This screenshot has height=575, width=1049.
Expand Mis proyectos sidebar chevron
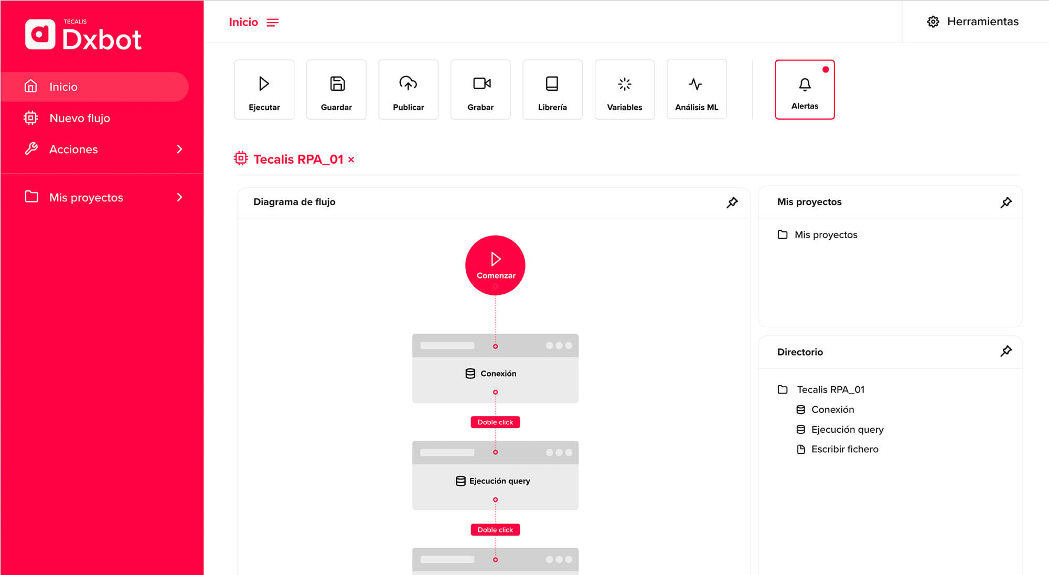[x=179, y=197]
